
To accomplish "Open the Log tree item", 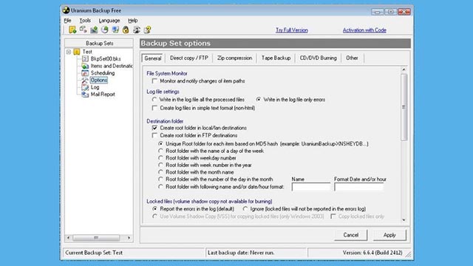I will coord(95,87).
